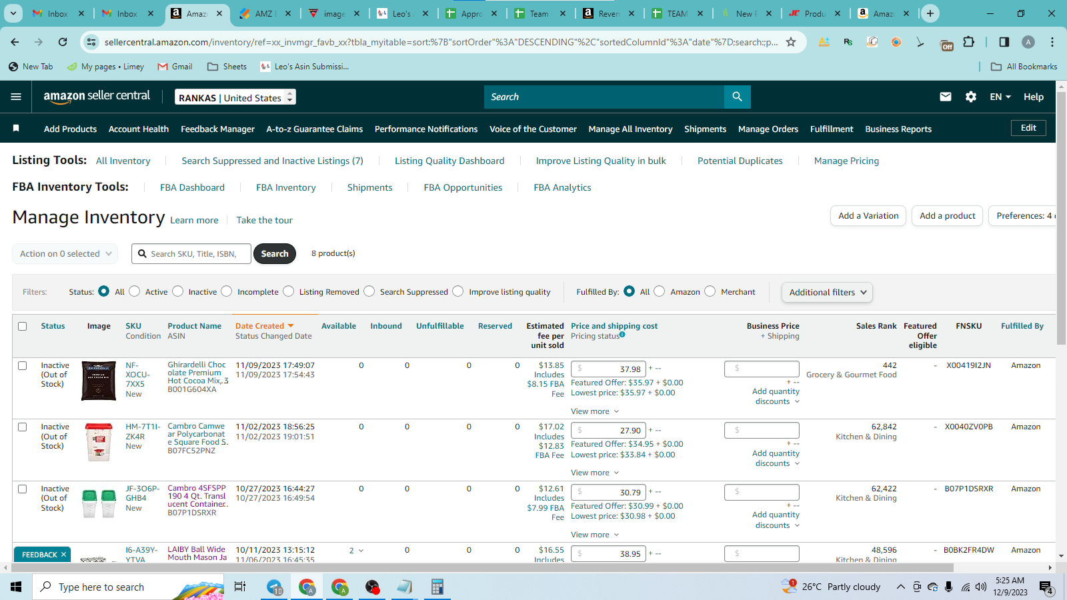Open the messages envelope icon
Viewport: 1067px width, 600px height.
[946, 97]
